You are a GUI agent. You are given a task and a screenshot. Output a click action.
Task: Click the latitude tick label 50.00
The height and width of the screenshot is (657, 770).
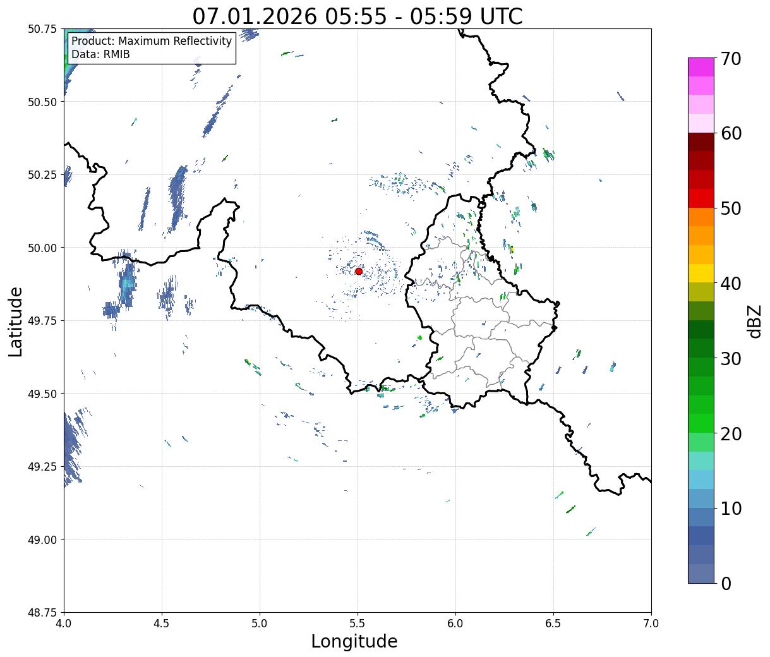[x=42, y=248]
